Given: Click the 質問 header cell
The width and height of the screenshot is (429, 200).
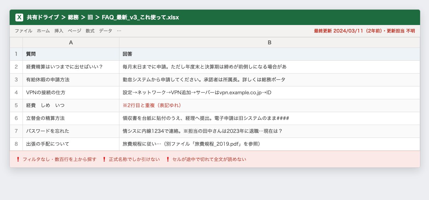Looking at the screenshot, I should 71,54.
